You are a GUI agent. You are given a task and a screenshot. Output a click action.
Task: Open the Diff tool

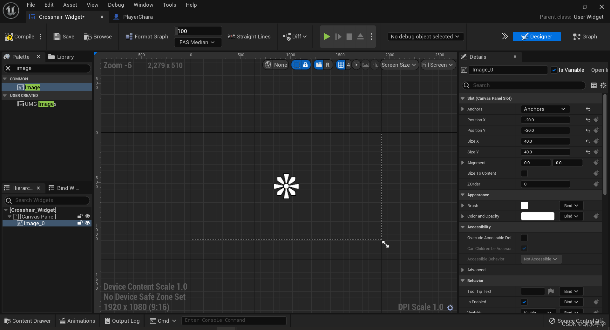[294, 37]
